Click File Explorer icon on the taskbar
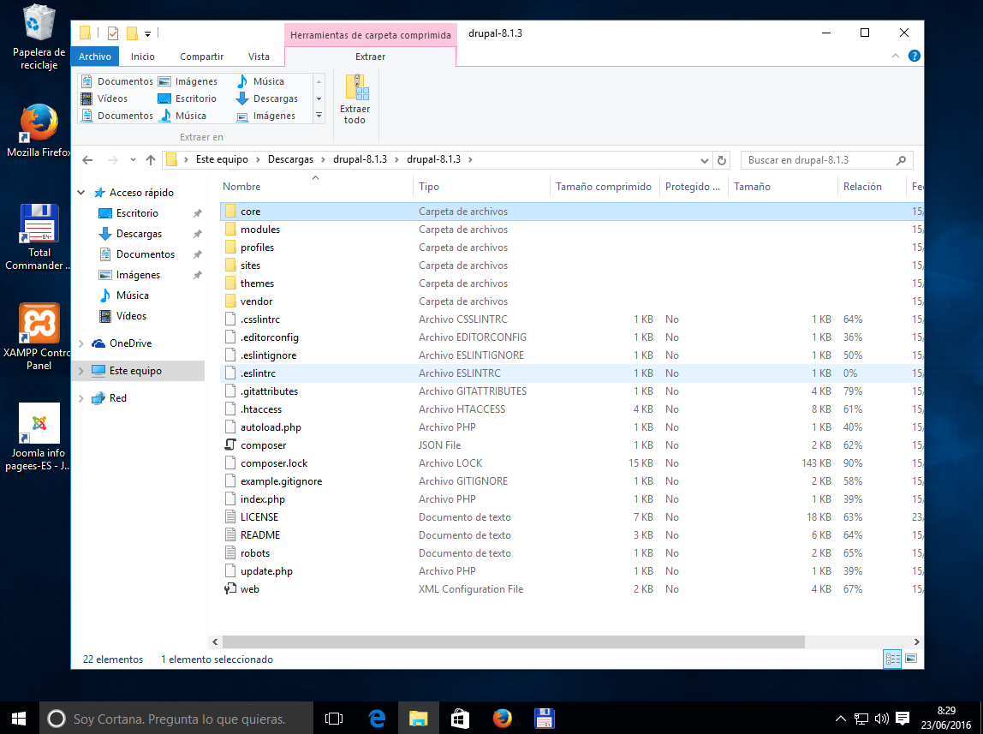 click(418, 719)
